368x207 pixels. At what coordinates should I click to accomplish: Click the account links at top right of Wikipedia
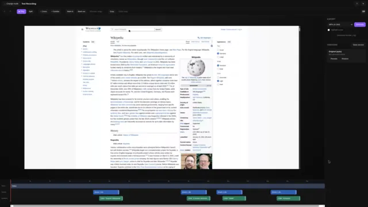pyautogui.click(x=231, y=29)
